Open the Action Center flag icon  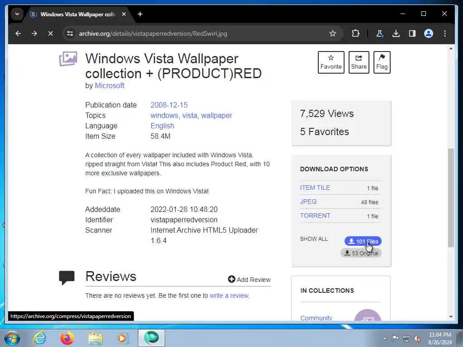(395, 338)
